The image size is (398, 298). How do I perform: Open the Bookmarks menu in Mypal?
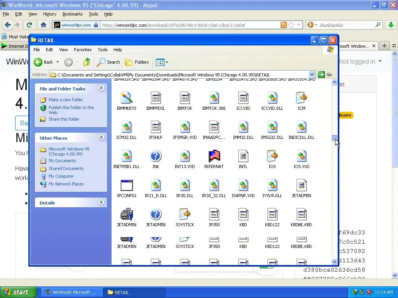point(72,14)
